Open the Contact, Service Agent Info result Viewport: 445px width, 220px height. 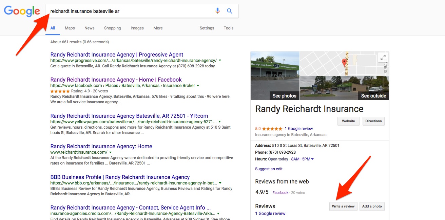click(131, 207)
